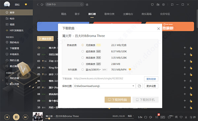Screen dimensions: 198x121
Task: Select 推荐 in the sidebar
Action: point(16,13)
